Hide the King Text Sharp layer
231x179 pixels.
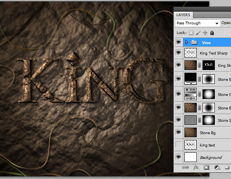click(x=178, y=53)
